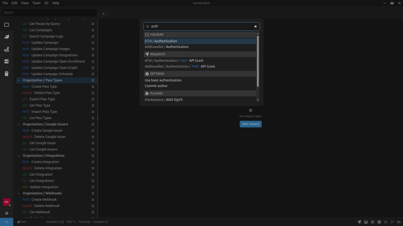Open the servers icon in sidebar

(7, 62)
